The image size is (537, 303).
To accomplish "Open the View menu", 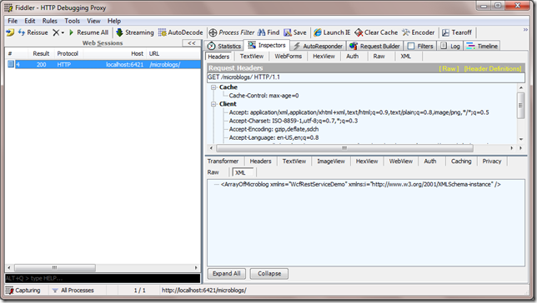I will tap(93, 21).
